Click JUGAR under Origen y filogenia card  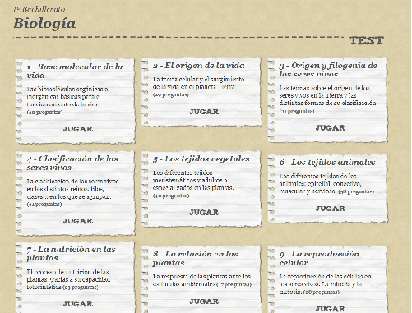(331, 128)
